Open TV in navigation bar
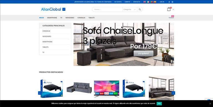 tap(61, 18)
